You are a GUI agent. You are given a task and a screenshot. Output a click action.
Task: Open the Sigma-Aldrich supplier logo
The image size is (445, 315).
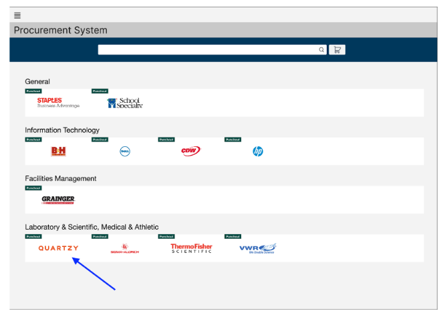coord(125,248)
